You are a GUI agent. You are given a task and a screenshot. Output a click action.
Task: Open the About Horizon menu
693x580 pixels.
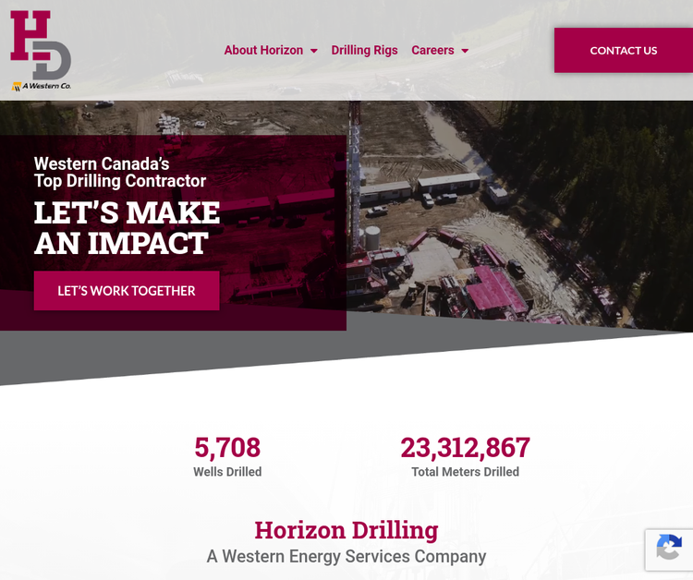click(x=264, y=51)
